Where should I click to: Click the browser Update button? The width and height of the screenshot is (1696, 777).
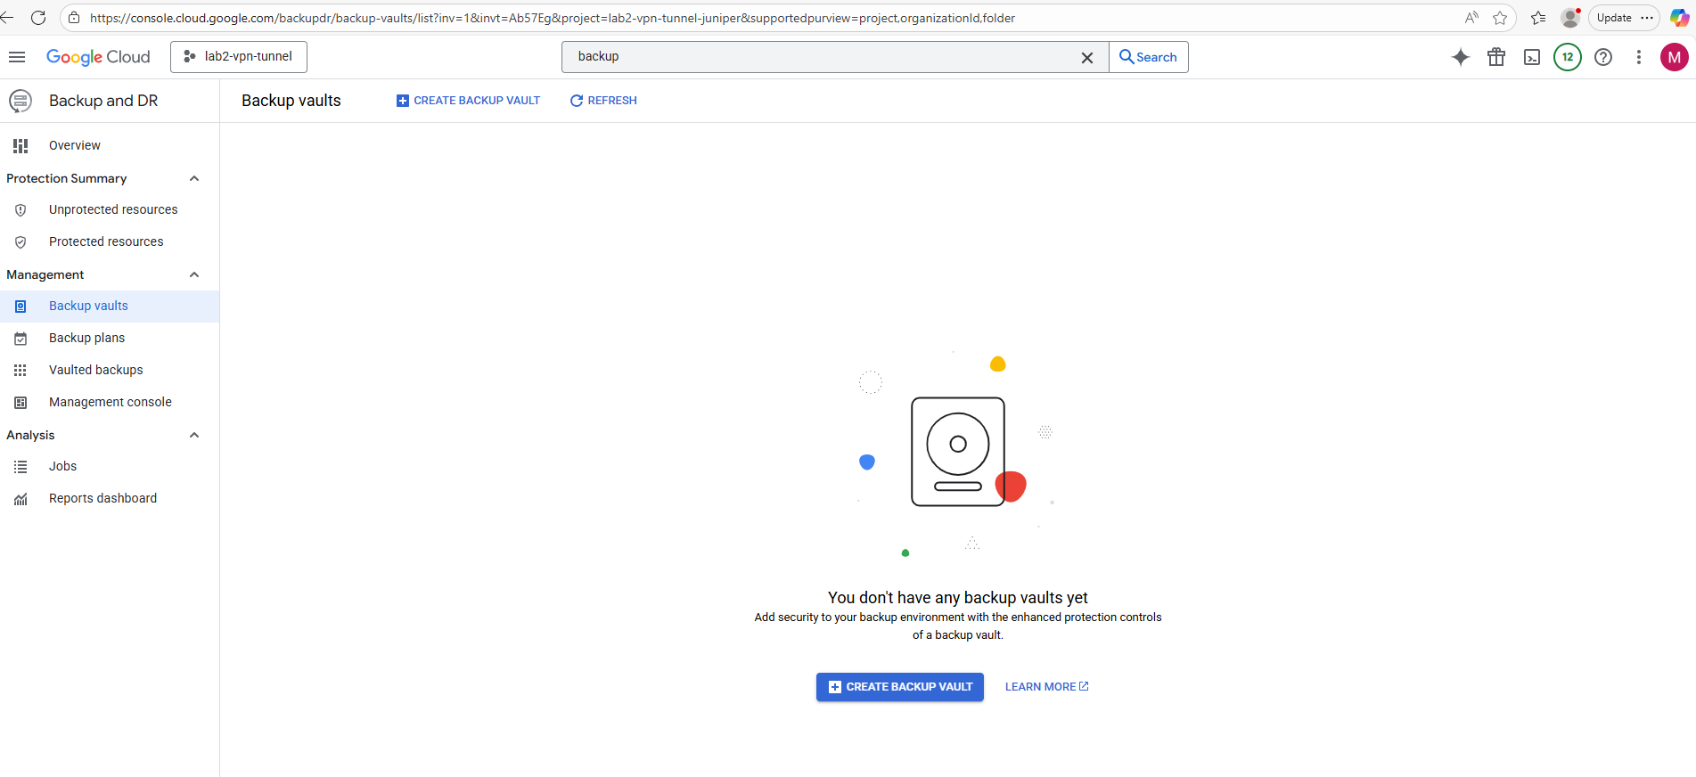tap(1624, 18)
